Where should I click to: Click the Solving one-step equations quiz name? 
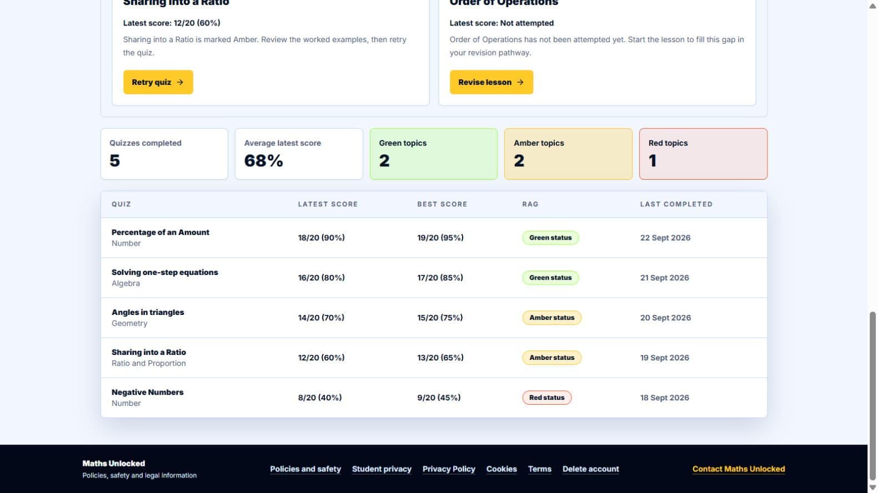point(165,272)
